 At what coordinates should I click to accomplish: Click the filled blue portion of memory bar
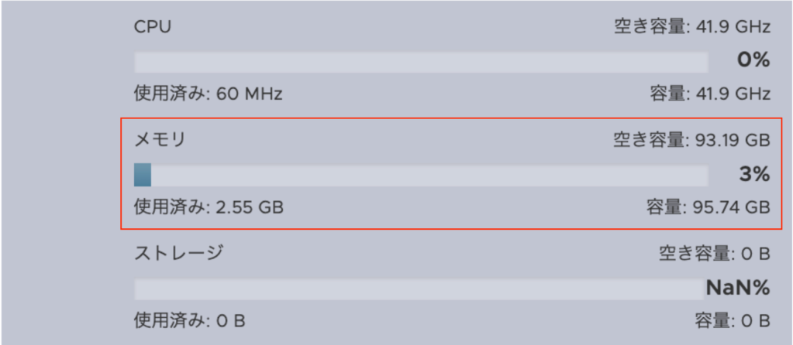[143, 176]
